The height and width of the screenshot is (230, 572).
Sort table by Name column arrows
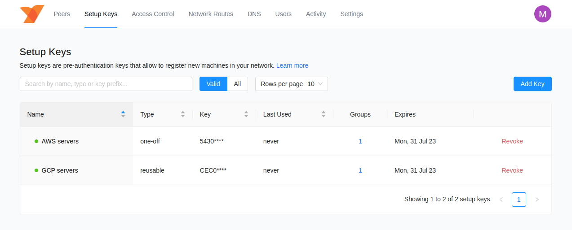(123, 114)
